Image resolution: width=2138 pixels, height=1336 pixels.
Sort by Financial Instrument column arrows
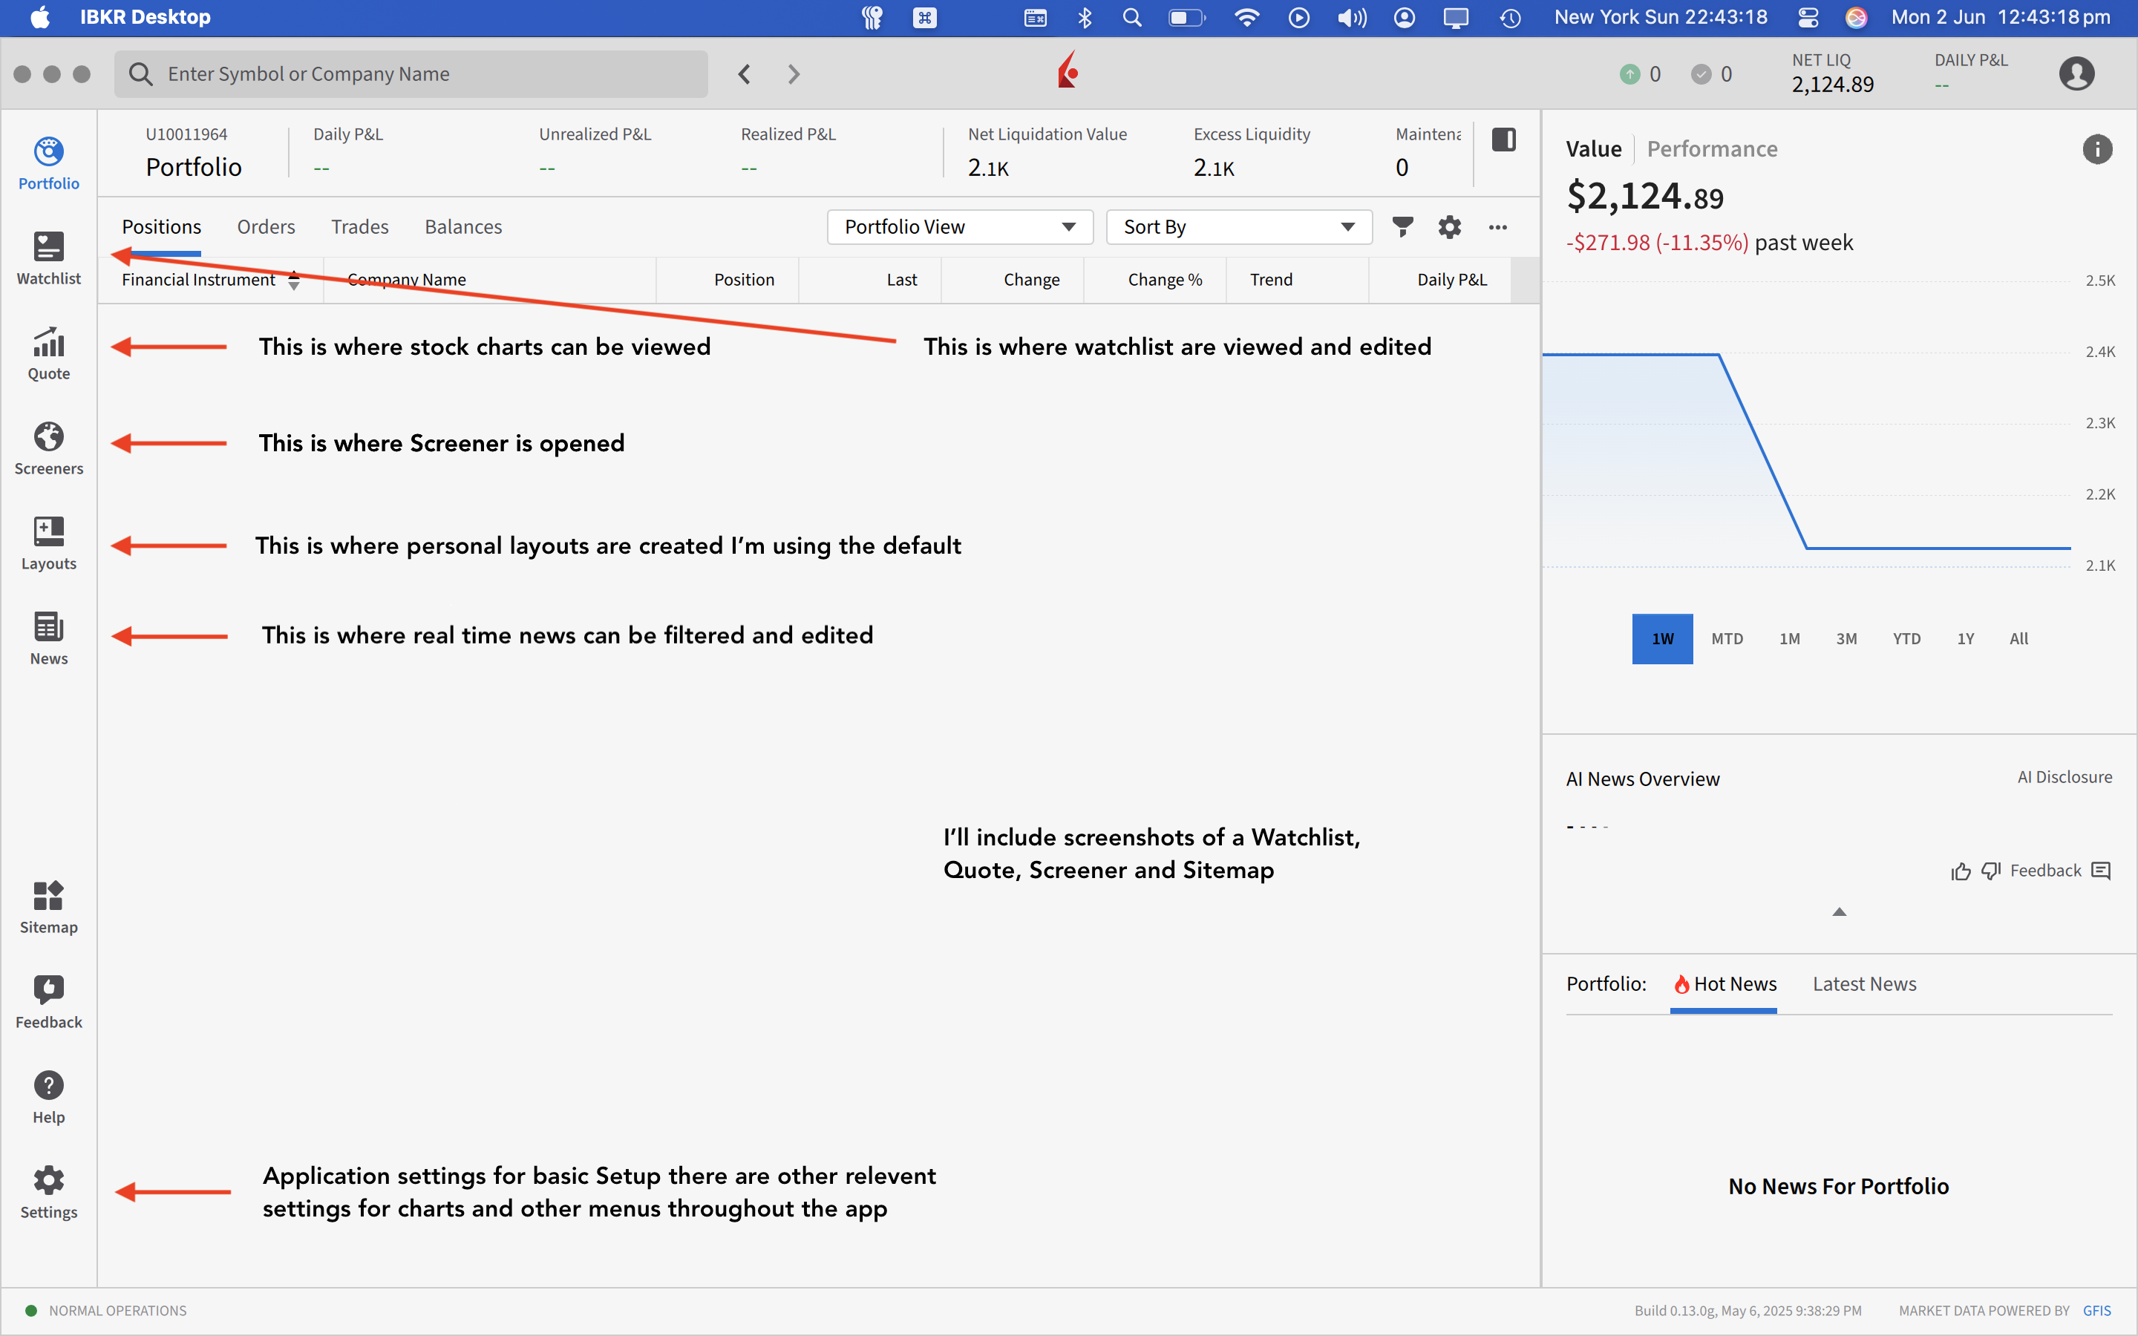[294, 280]
